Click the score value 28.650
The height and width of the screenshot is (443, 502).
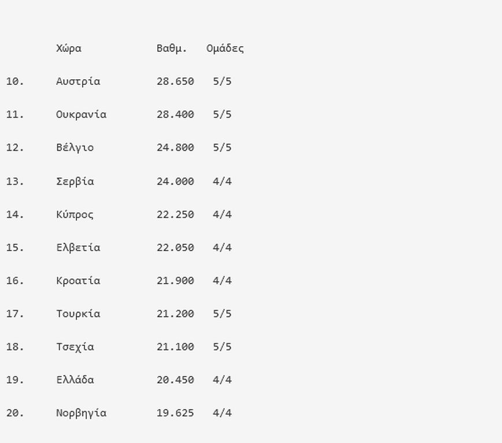(x=175, y=81)
